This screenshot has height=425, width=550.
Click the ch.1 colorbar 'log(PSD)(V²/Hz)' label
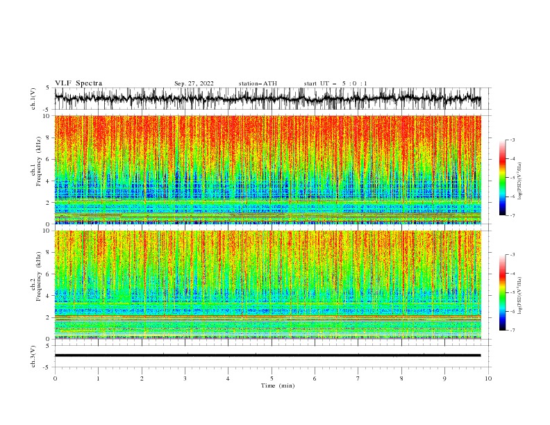coord(520,181)
